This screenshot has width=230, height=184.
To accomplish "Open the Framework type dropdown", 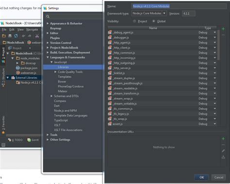I will point(164,13).
